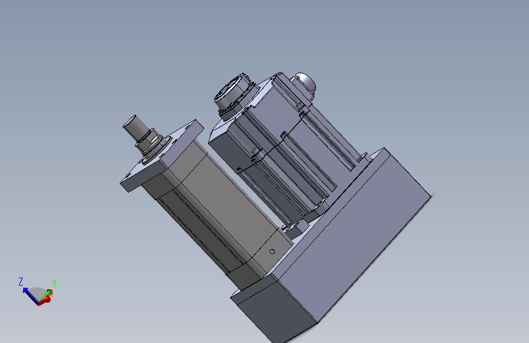The image size is (529, 343).
Task: Click the blue Z axis of the orientation triad
Action: click(30, 296)
